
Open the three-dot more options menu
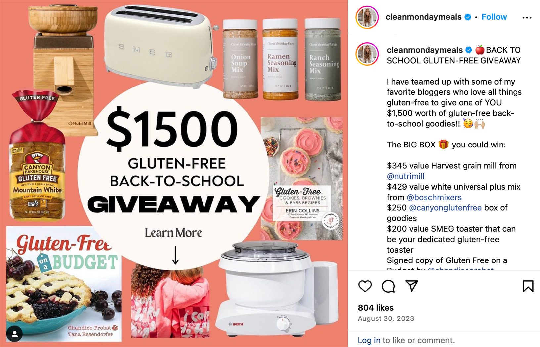click(x=527, y=17)
